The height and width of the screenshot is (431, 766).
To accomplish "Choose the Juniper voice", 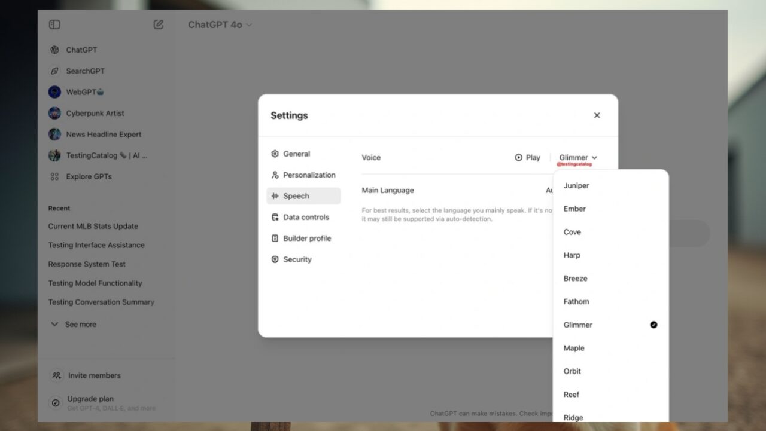I will coord(610,186).
